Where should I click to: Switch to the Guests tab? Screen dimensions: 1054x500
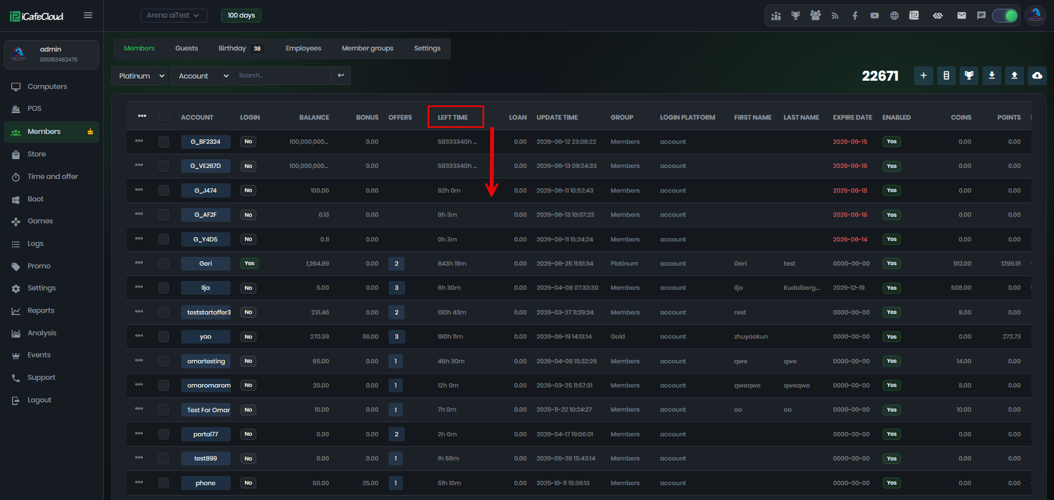(x=187, y=48)
